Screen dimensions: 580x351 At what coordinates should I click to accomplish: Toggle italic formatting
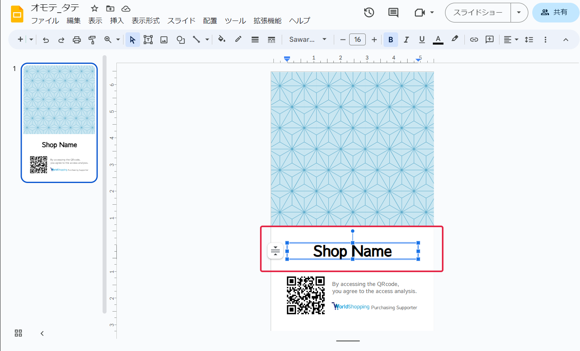[x=406, y=40]
